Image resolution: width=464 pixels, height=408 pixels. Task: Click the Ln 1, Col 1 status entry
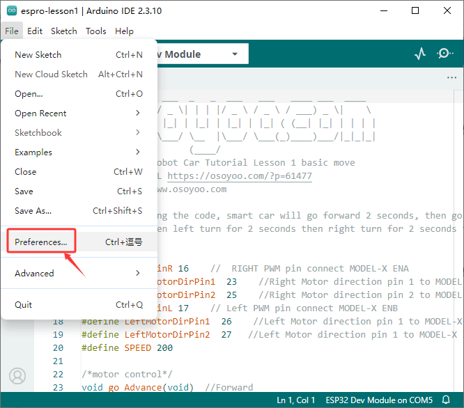(295, 400)
